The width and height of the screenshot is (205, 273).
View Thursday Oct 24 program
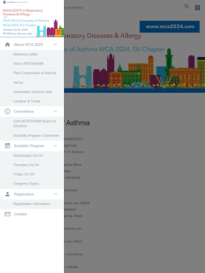[32, 165]
